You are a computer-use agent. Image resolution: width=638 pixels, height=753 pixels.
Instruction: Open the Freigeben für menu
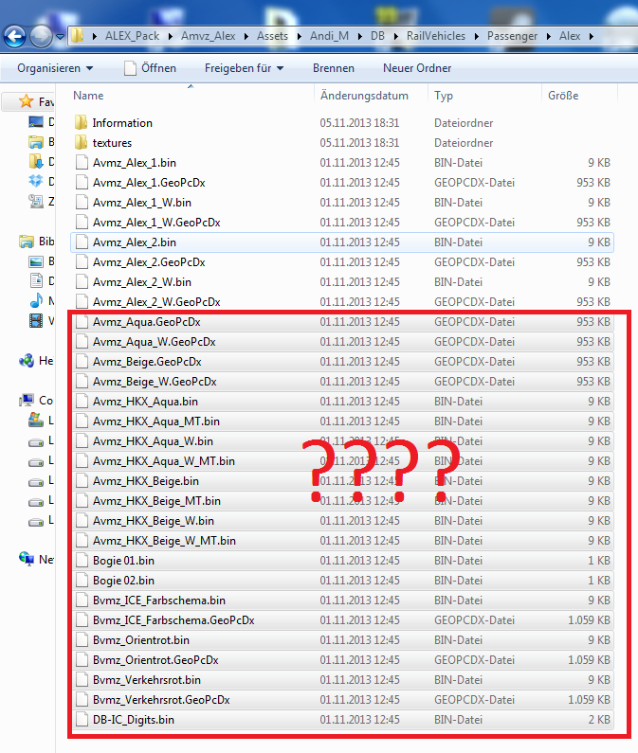click(244, 68)
